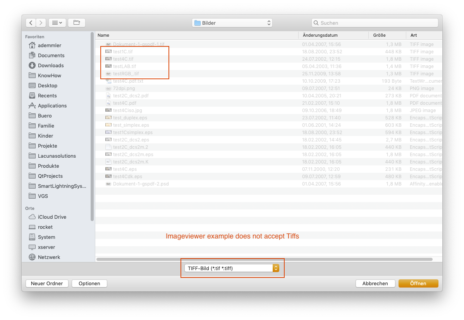Open the TIFF-Bild file type filter
The width and height of the screenshot is (464, 320).
tap(232, 268)
